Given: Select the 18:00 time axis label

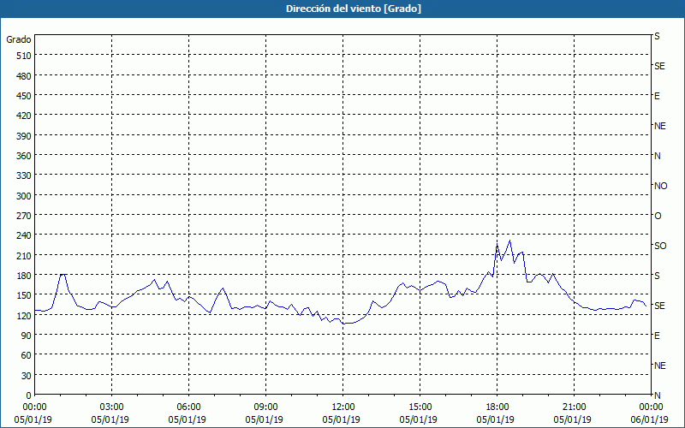Looking at the screenshot, I should [x=497, y=407].
